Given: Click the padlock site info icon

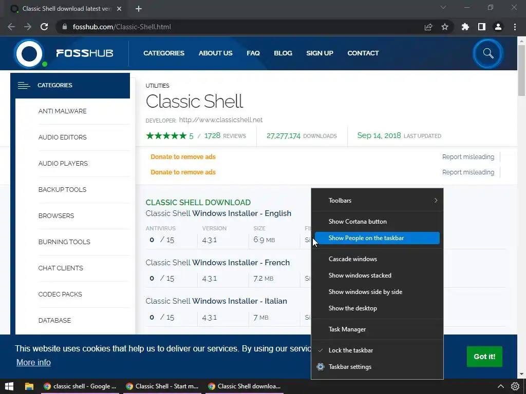Looking at the screenshot, I should click(x=65, y=27).
